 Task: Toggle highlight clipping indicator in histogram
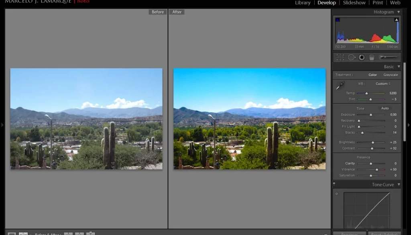tap(396, 20)
